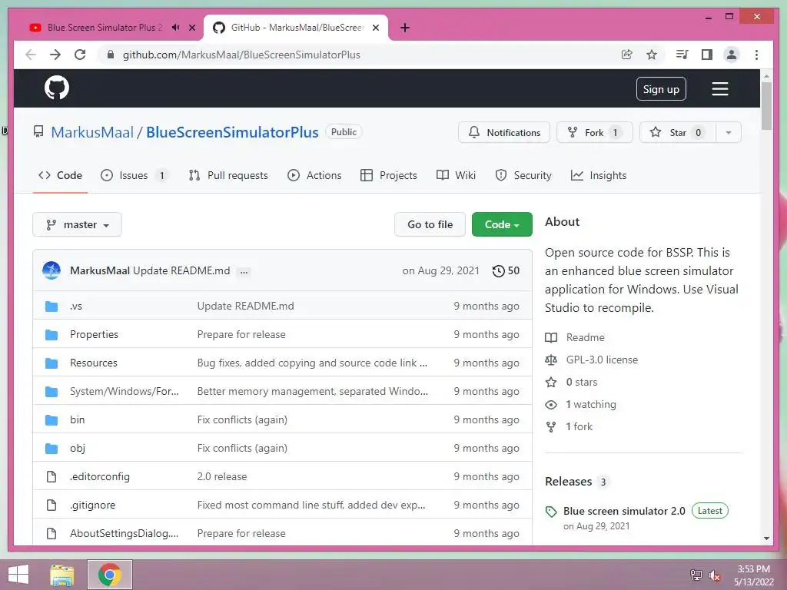Click the .gitignore file icon
Screen dimensions: 787x590
pyautogui.click(x=51, y=505)
